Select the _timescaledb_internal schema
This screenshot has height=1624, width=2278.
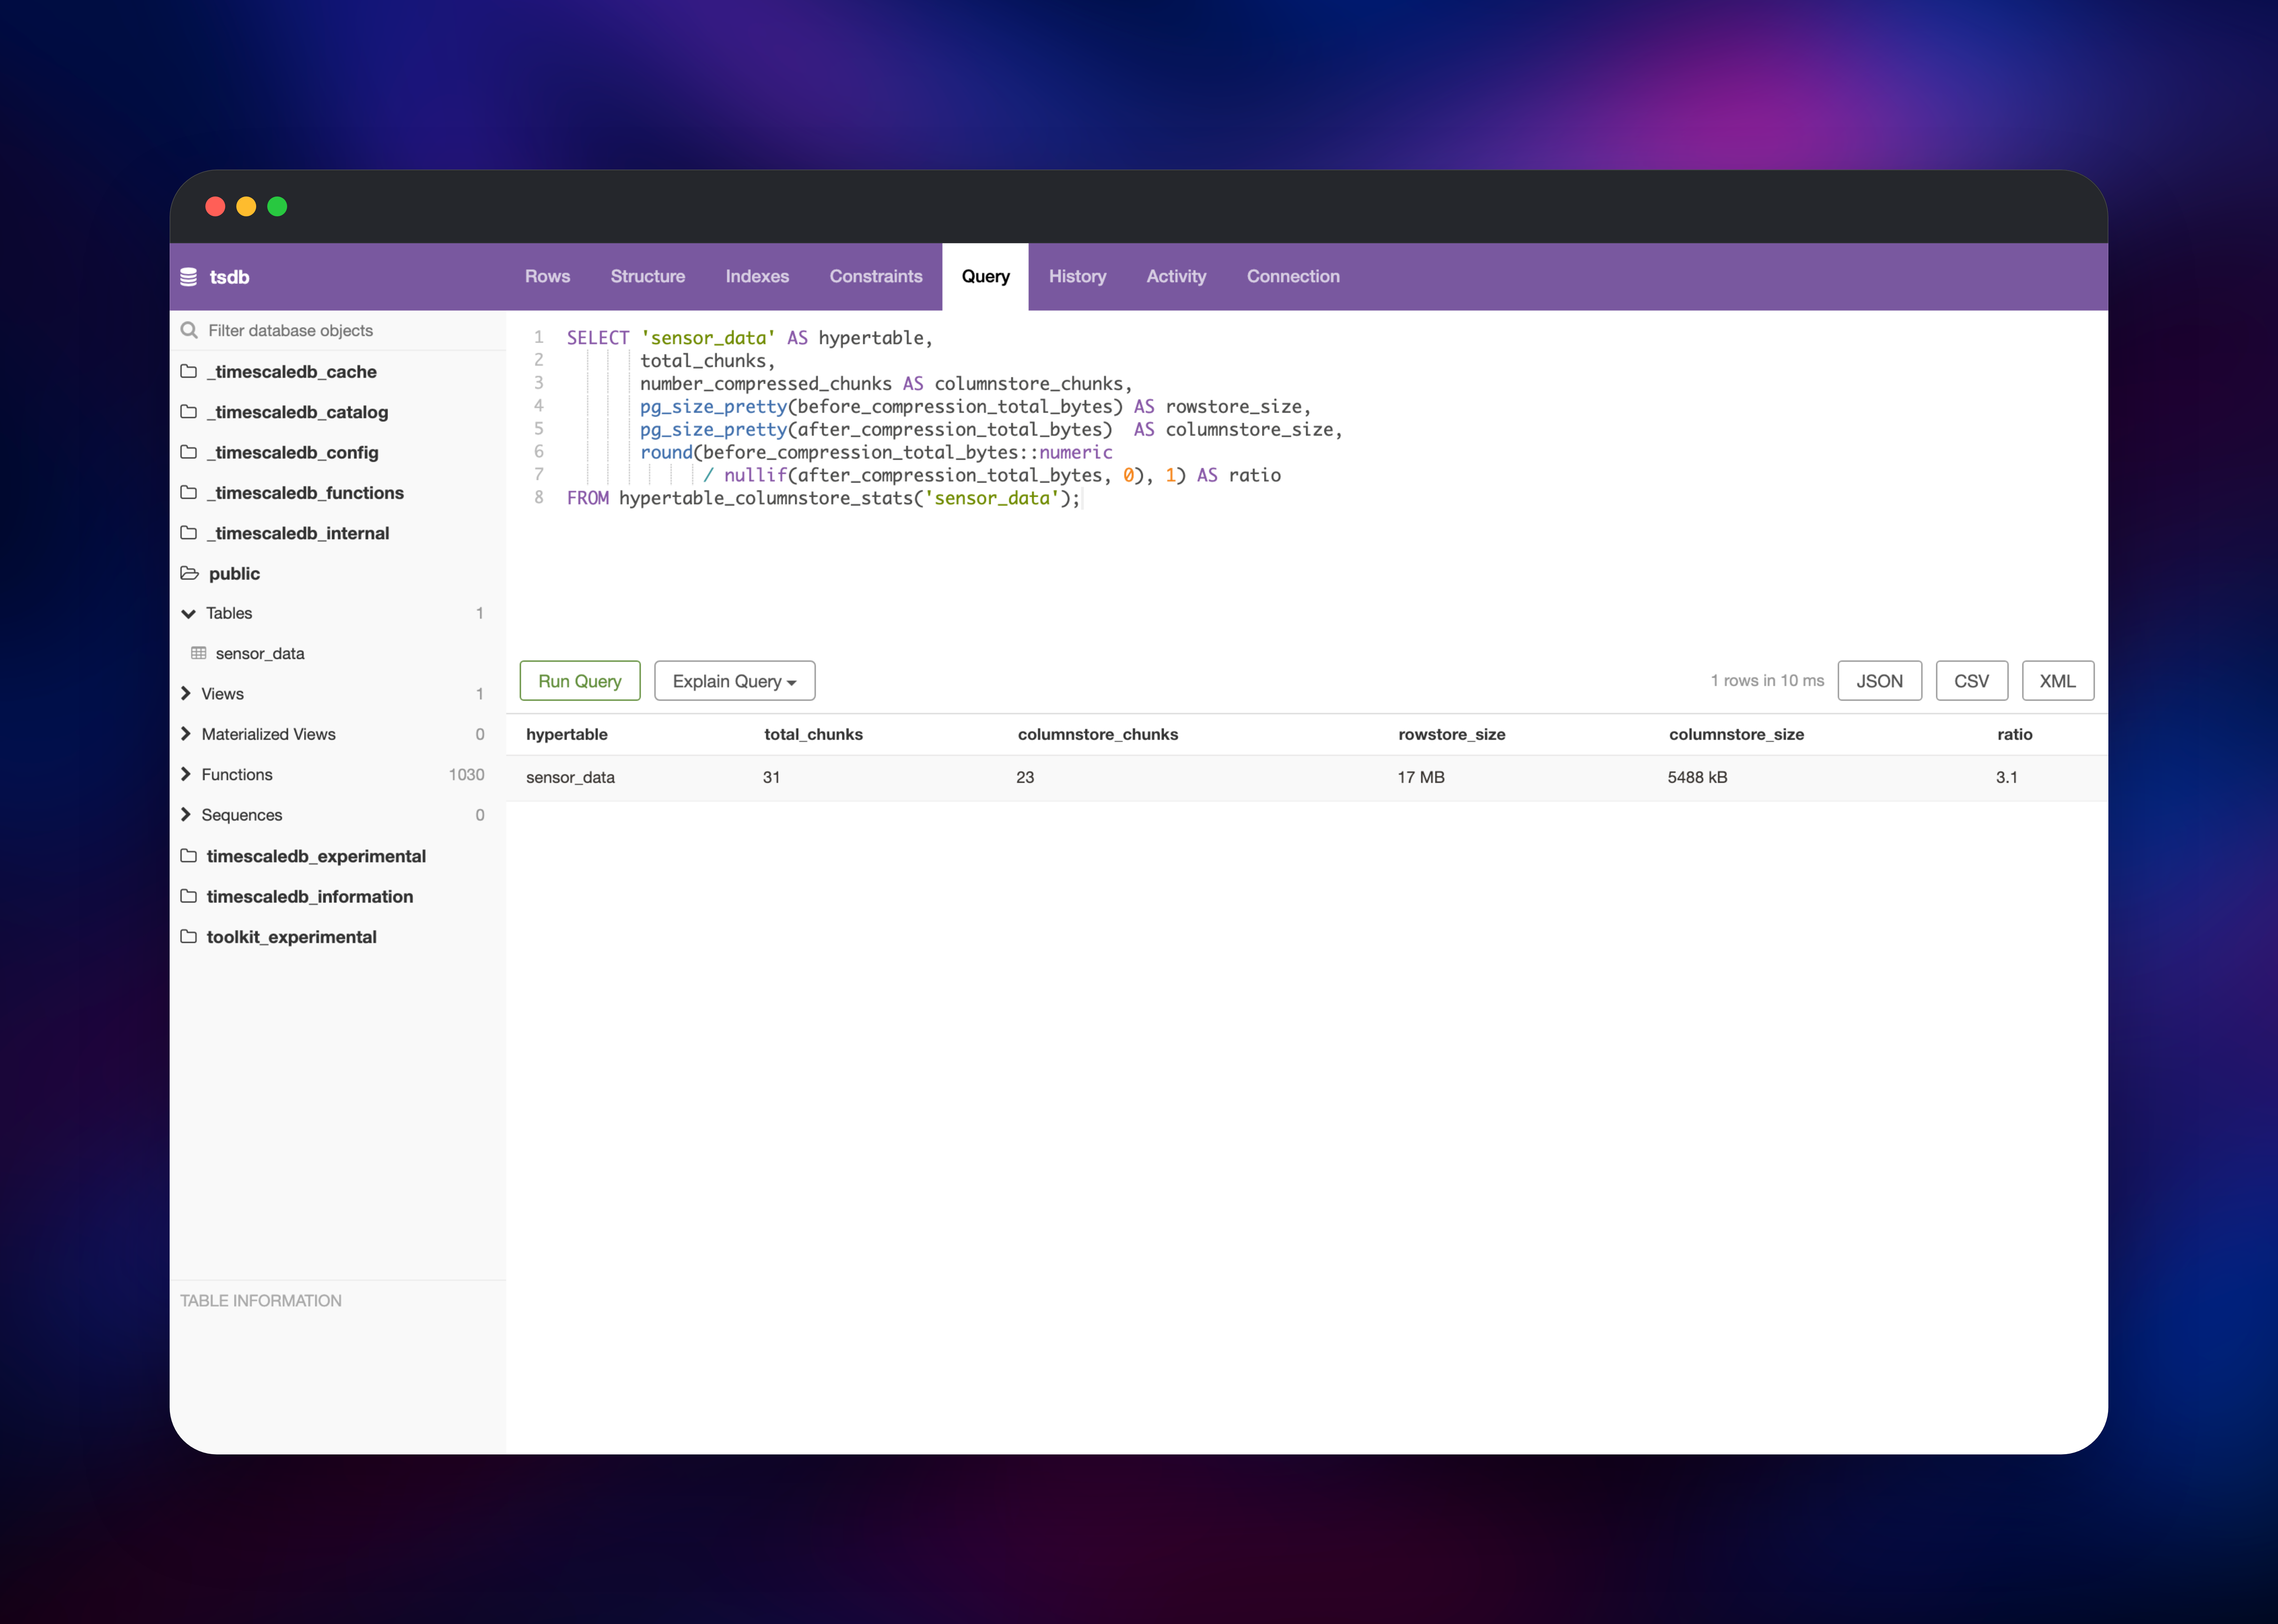[x=298, y=533]
